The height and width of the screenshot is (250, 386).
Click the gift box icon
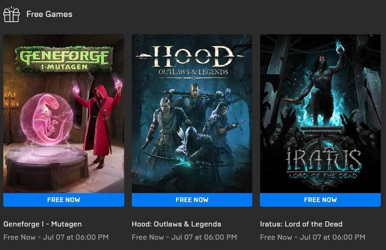click(x=11, y=14)
